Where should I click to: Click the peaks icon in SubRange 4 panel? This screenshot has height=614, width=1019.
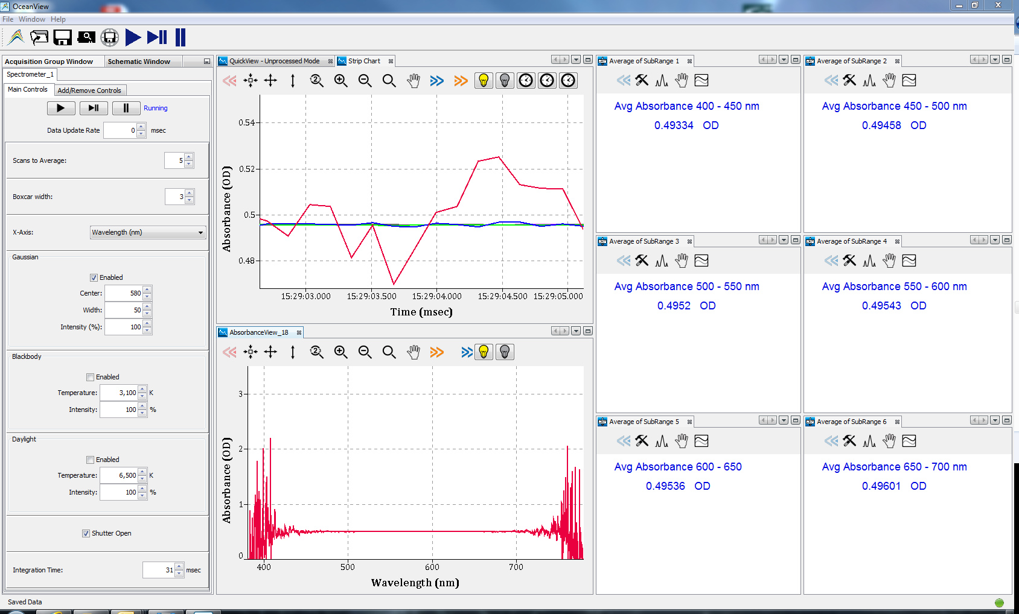click(869, 261)
